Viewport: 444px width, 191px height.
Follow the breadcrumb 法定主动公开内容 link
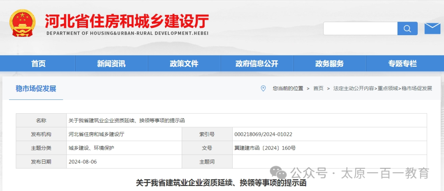(x=354, y=88)
